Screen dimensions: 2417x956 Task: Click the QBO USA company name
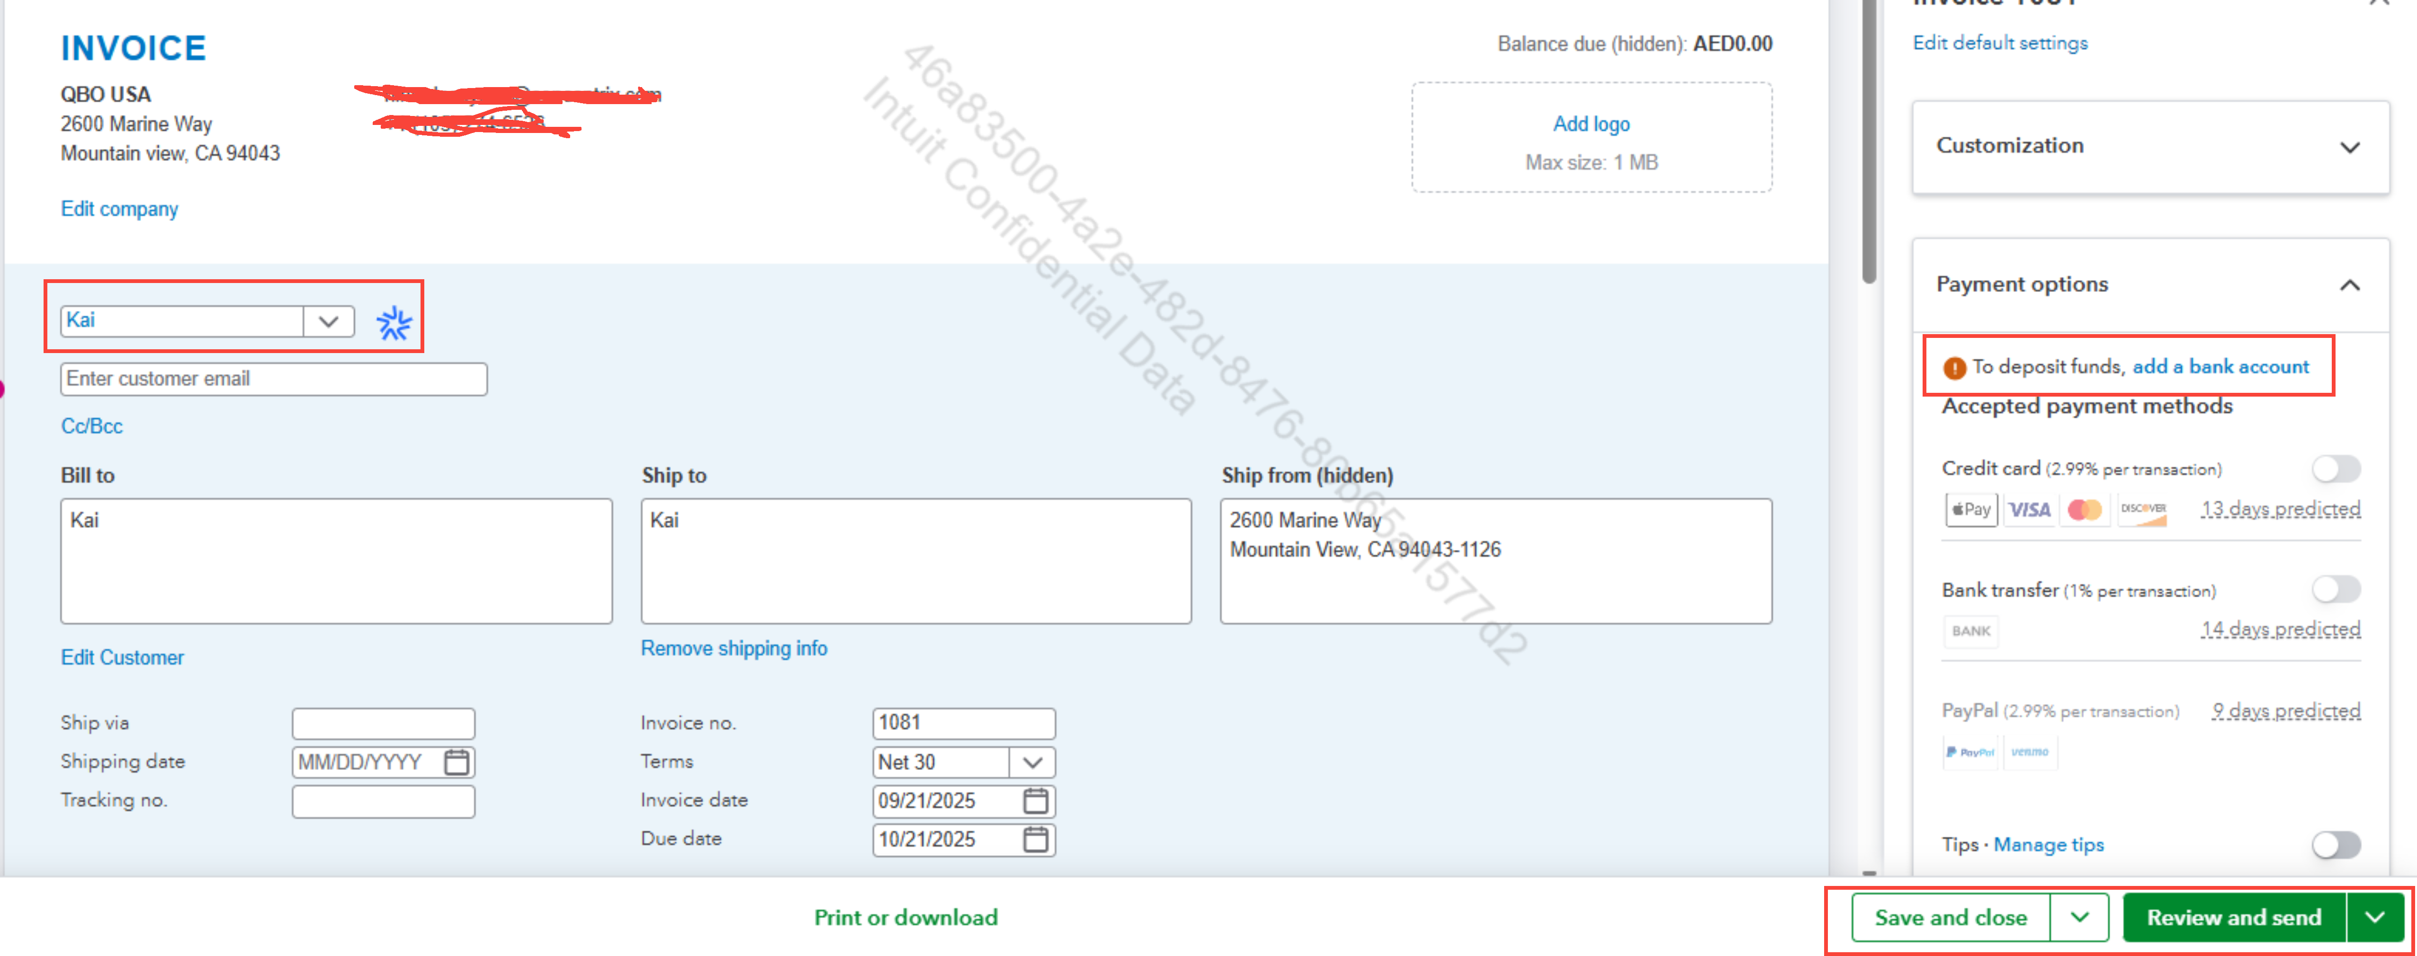pyautogui.click(x=106, y=94)
